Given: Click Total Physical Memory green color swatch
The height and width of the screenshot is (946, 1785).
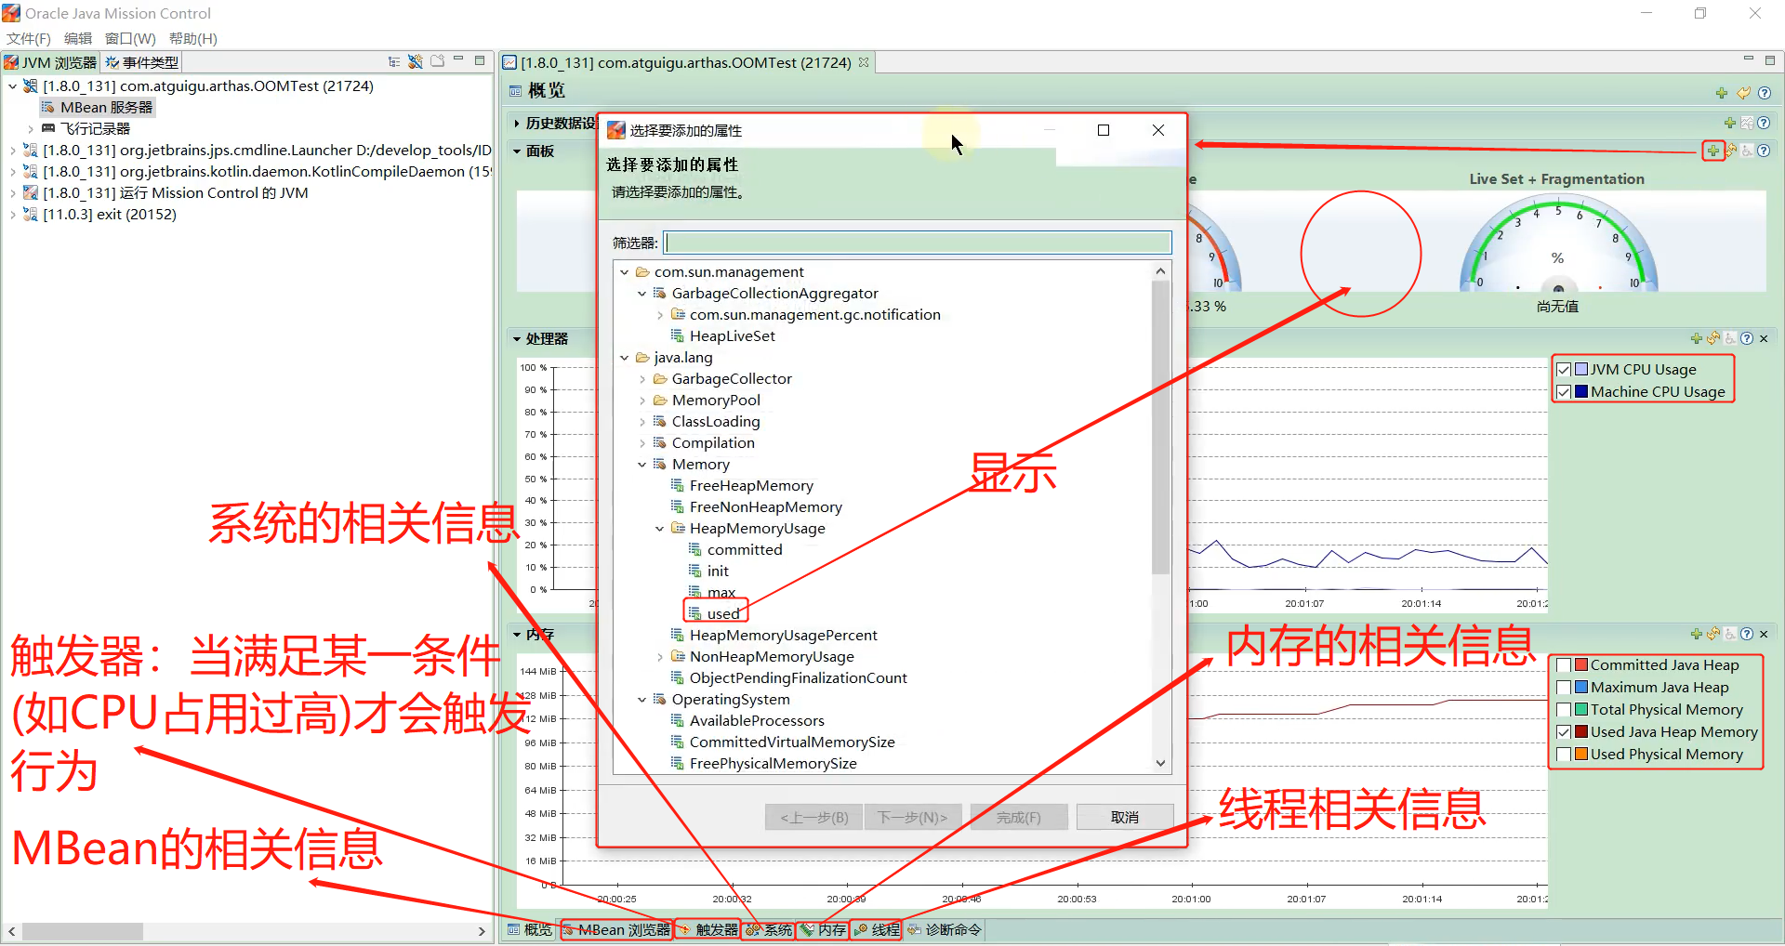Looking at the screenshot, I should pyautogui.click(x=1581, y=710).
